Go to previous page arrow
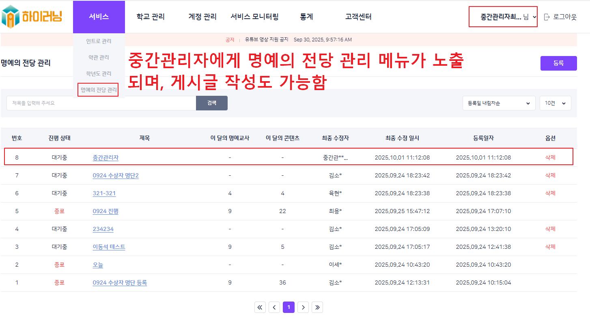The width and height of the screenshot is (590, 319). click(274, 307)
